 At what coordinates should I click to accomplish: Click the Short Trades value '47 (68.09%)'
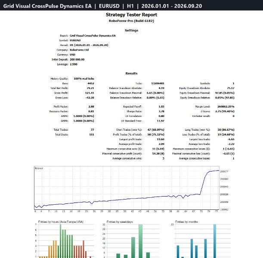(156, 130)
